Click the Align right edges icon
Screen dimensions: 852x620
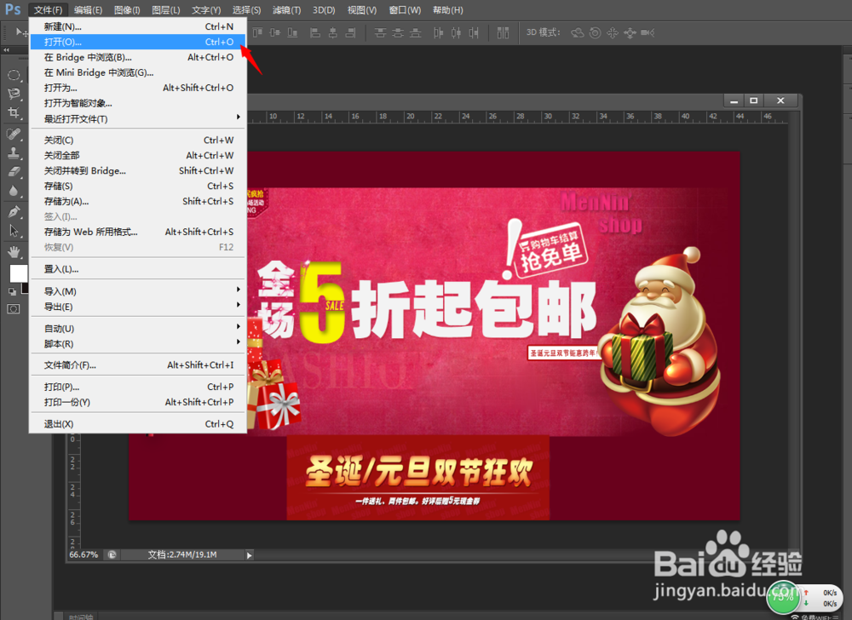click(350, 32)
